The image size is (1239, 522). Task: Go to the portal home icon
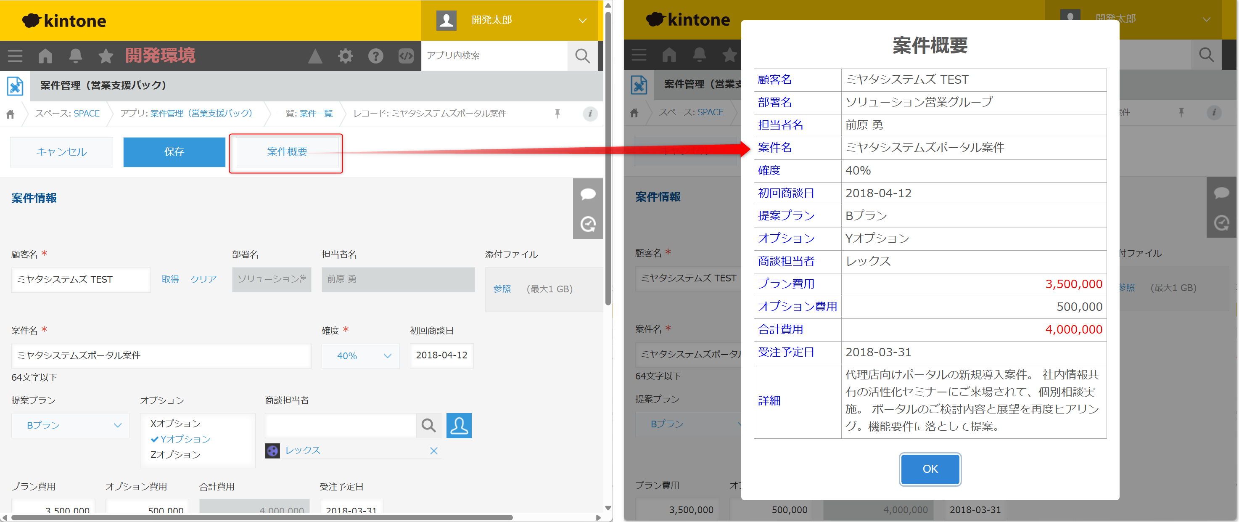coord(45,56)
